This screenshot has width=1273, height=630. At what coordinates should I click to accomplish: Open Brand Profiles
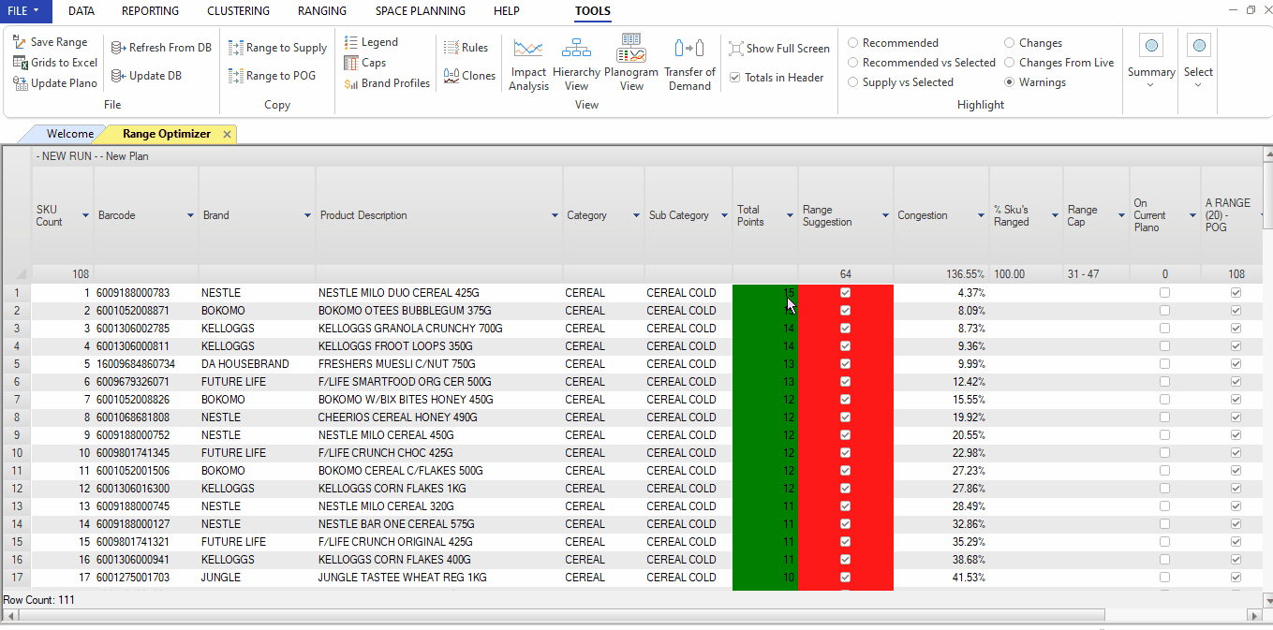click(387, 83)
